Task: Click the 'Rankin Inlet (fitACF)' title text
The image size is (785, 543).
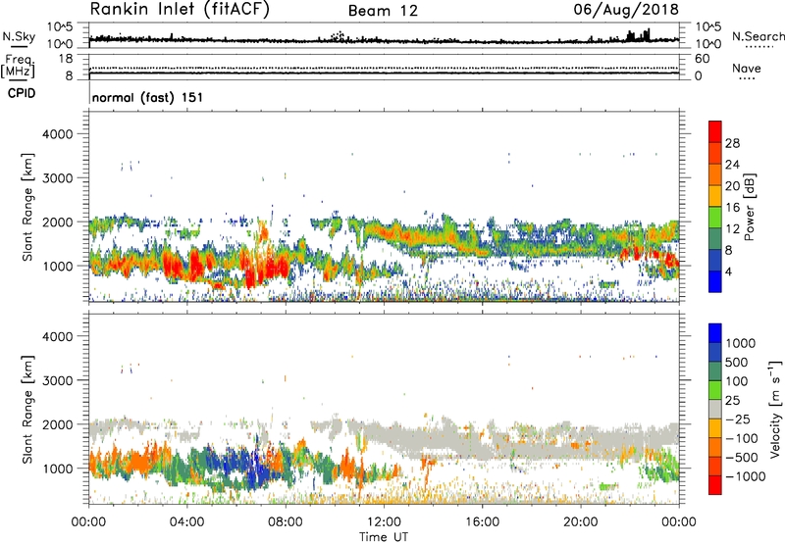Action: [180, 10]
